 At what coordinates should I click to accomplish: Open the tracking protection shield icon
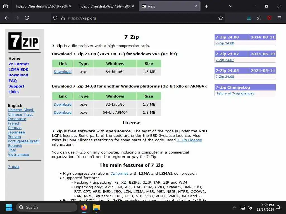point(55,18)
